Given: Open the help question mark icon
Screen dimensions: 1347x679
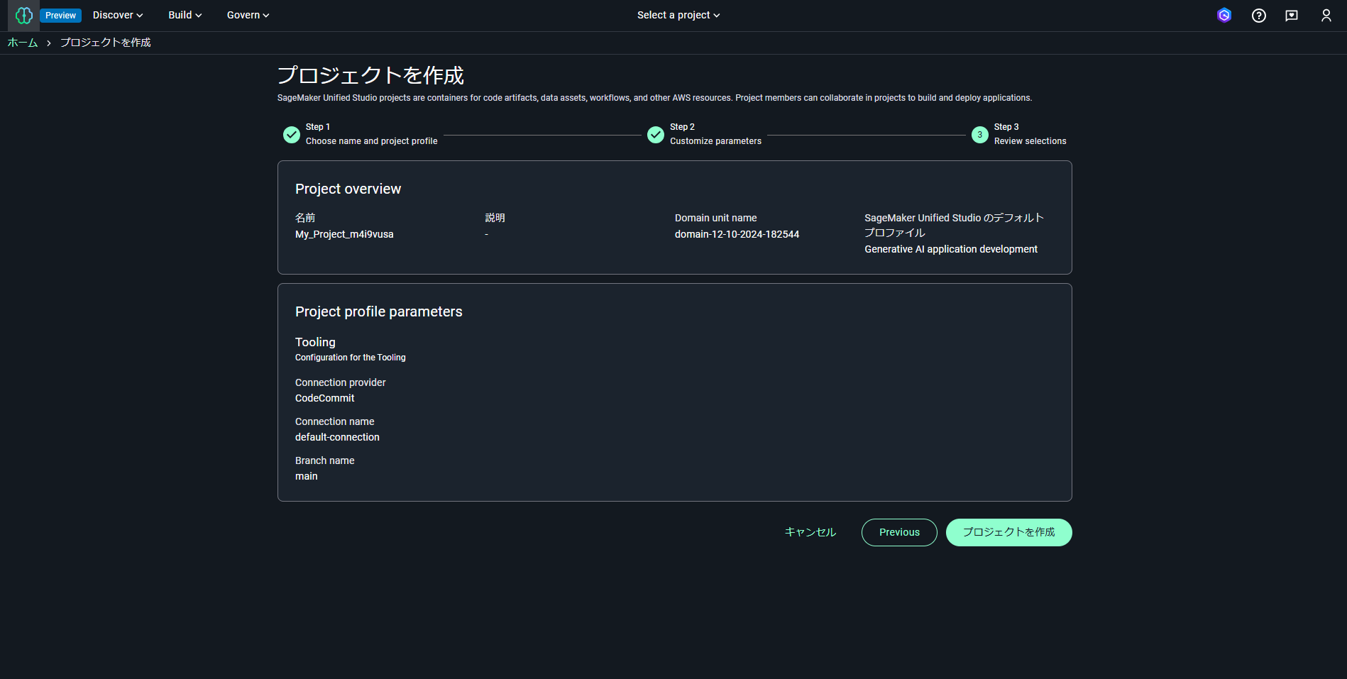Looking at the screenshot, I should tap(1259, 16).
